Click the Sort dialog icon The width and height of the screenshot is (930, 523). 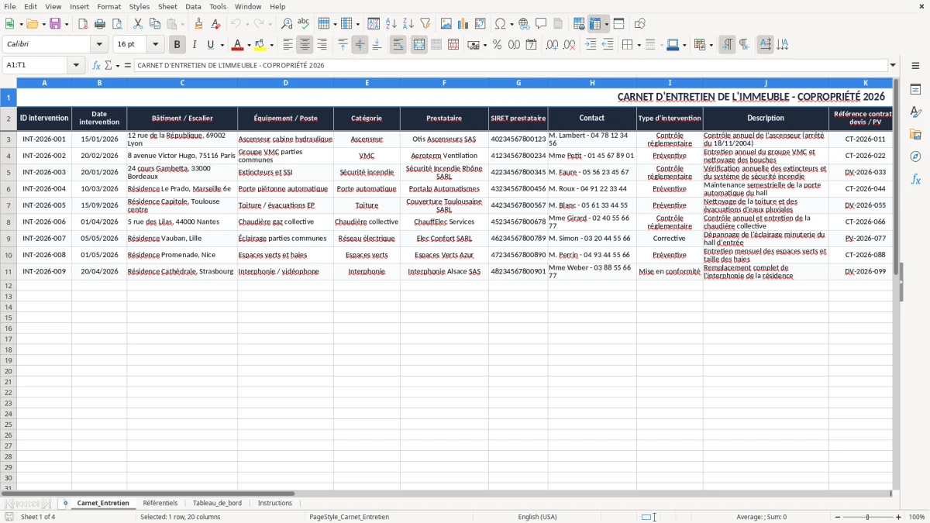tap(374, 24)
